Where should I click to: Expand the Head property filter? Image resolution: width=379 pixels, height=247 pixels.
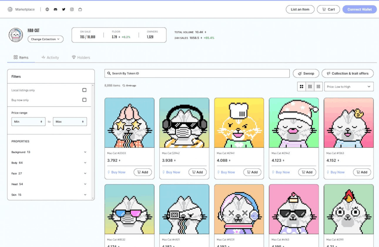(x=49, y=184)
